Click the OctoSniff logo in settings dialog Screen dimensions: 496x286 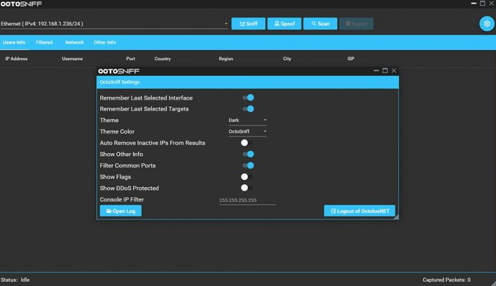tap(119, 71)
